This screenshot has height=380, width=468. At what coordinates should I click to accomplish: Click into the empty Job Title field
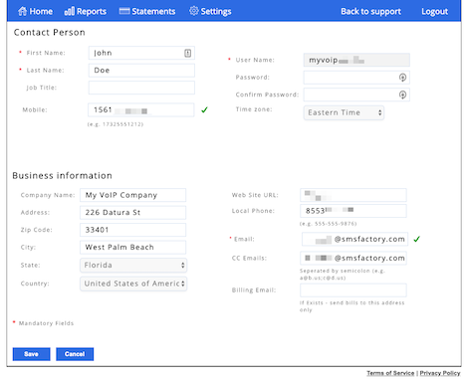[x=141, y=88]
